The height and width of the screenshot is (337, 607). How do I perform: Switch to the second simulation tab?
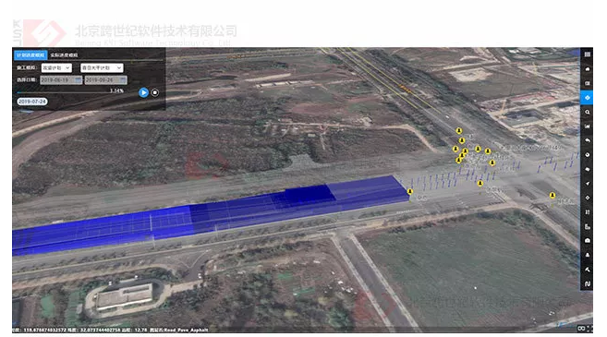pos(64,55)
